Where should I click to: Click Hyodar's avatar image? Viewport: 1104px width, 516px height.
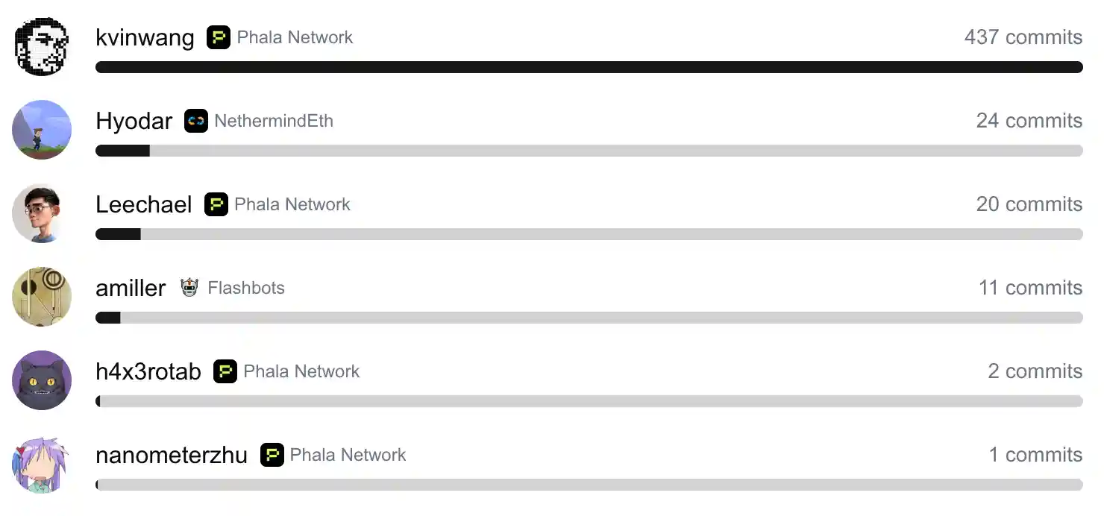[x=42, y=130]
